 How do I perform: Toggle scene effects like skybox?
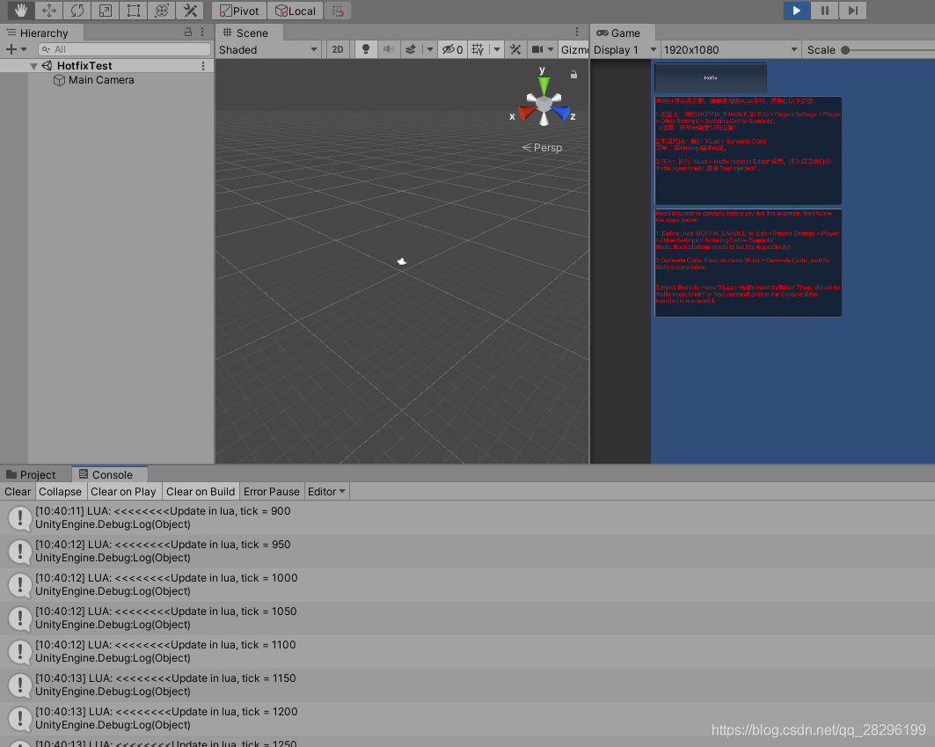click(x=411, y=50)
